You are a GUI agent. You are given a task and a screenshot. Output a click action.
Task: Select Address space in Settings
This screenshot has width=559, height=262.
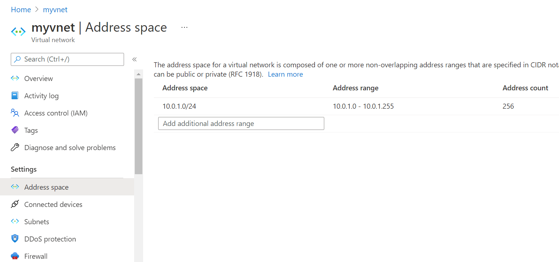click(67, 187)
